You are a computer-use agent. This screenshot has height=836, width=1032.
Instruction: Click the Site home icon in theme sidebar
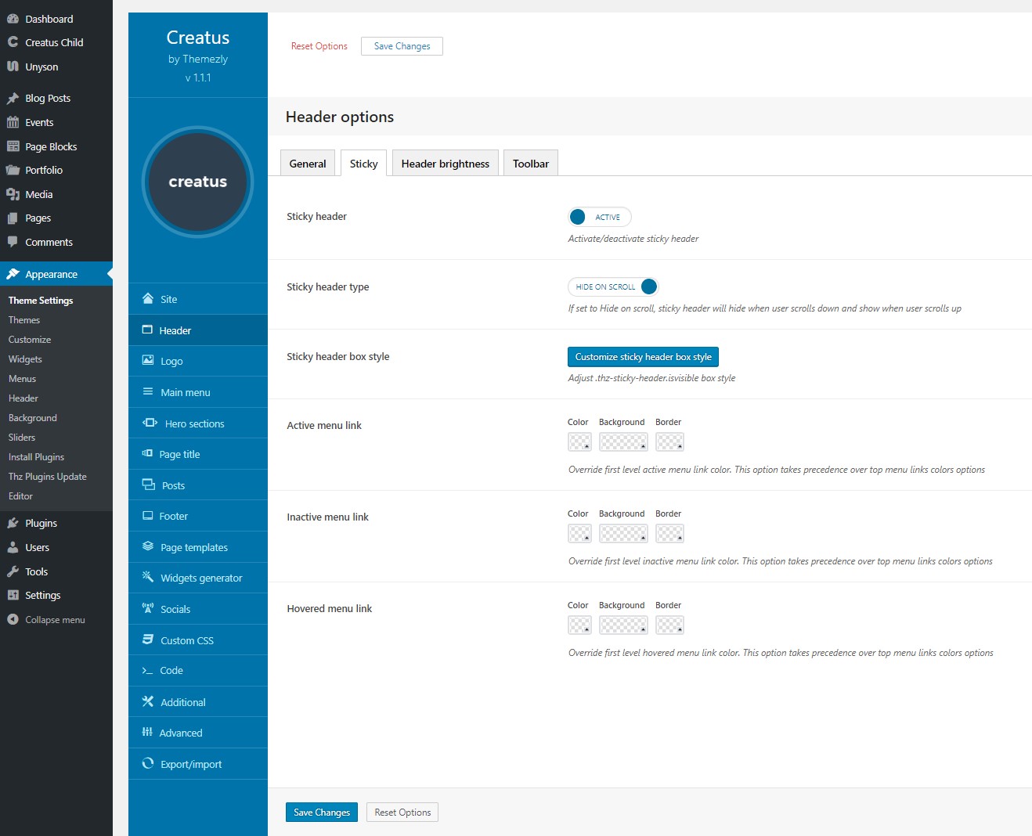coord(148,298)
